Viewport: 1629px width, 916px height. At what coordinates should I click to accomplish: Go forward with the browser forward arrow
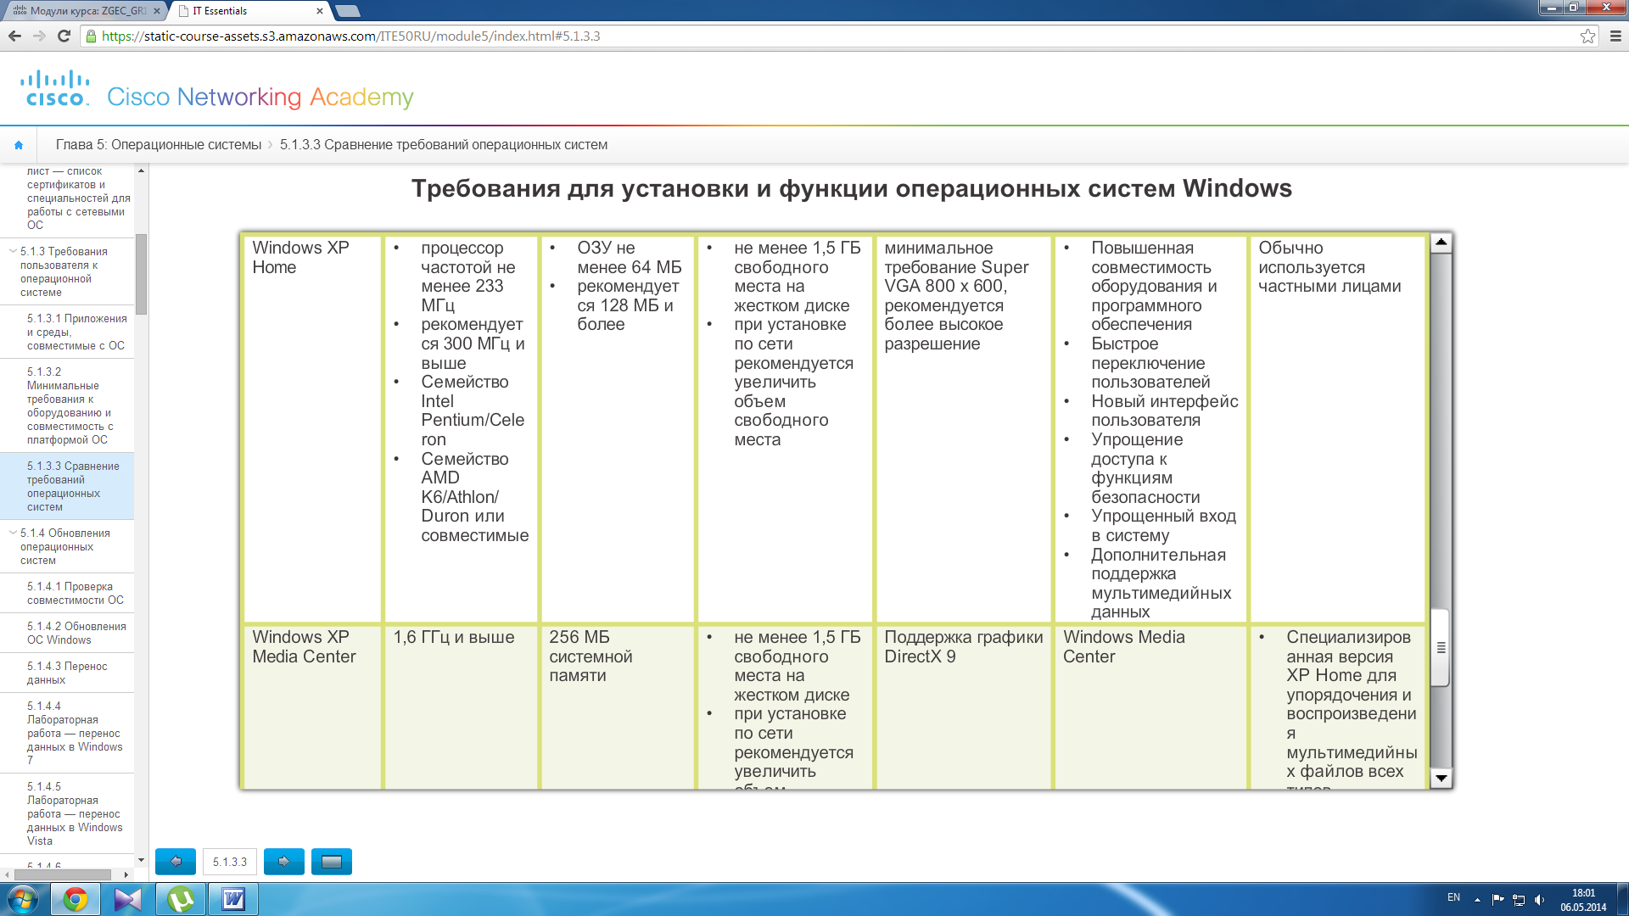(39, 36)
